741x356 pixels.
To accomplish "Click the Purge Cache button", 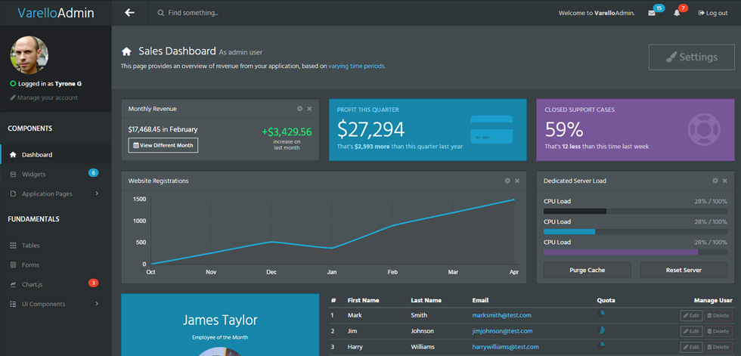I will [x=587, y=270].
